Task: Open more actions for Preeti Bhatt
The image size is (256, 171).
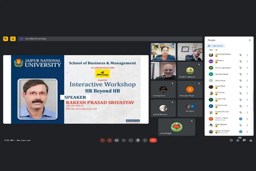Action: click(247, 87)
